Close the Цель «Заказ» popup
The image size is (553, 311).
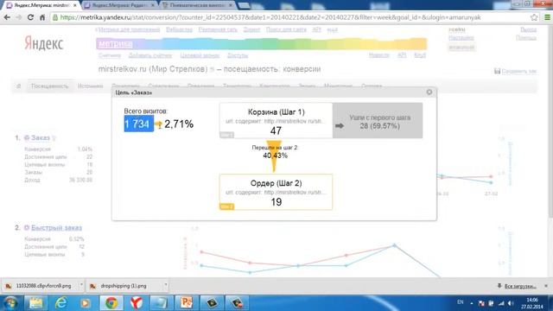pyautogui.click(x=429, y=92)
